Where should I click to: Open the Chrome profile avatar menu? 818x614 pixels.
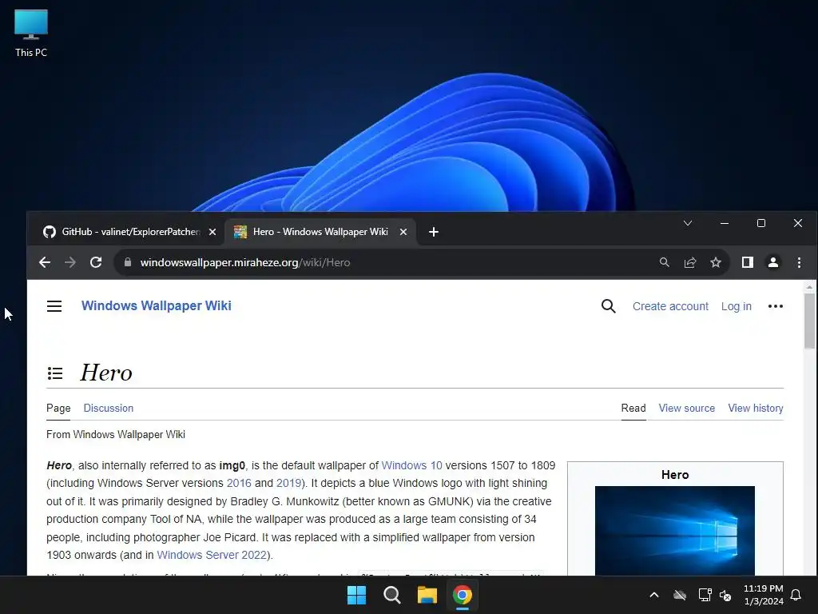coord(773,262)
